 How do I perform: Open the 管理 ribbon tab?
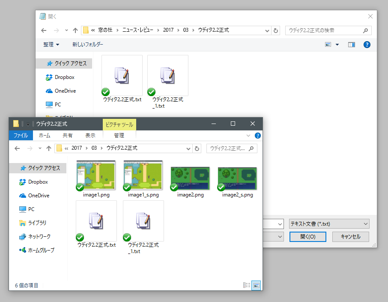[x=119, y=136]
